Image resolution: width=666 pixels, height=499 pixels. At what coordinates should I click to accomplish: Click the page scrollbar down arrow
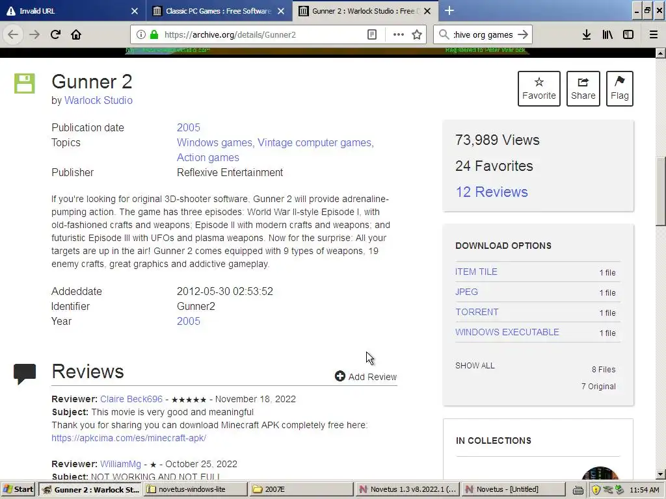[661, 474]
